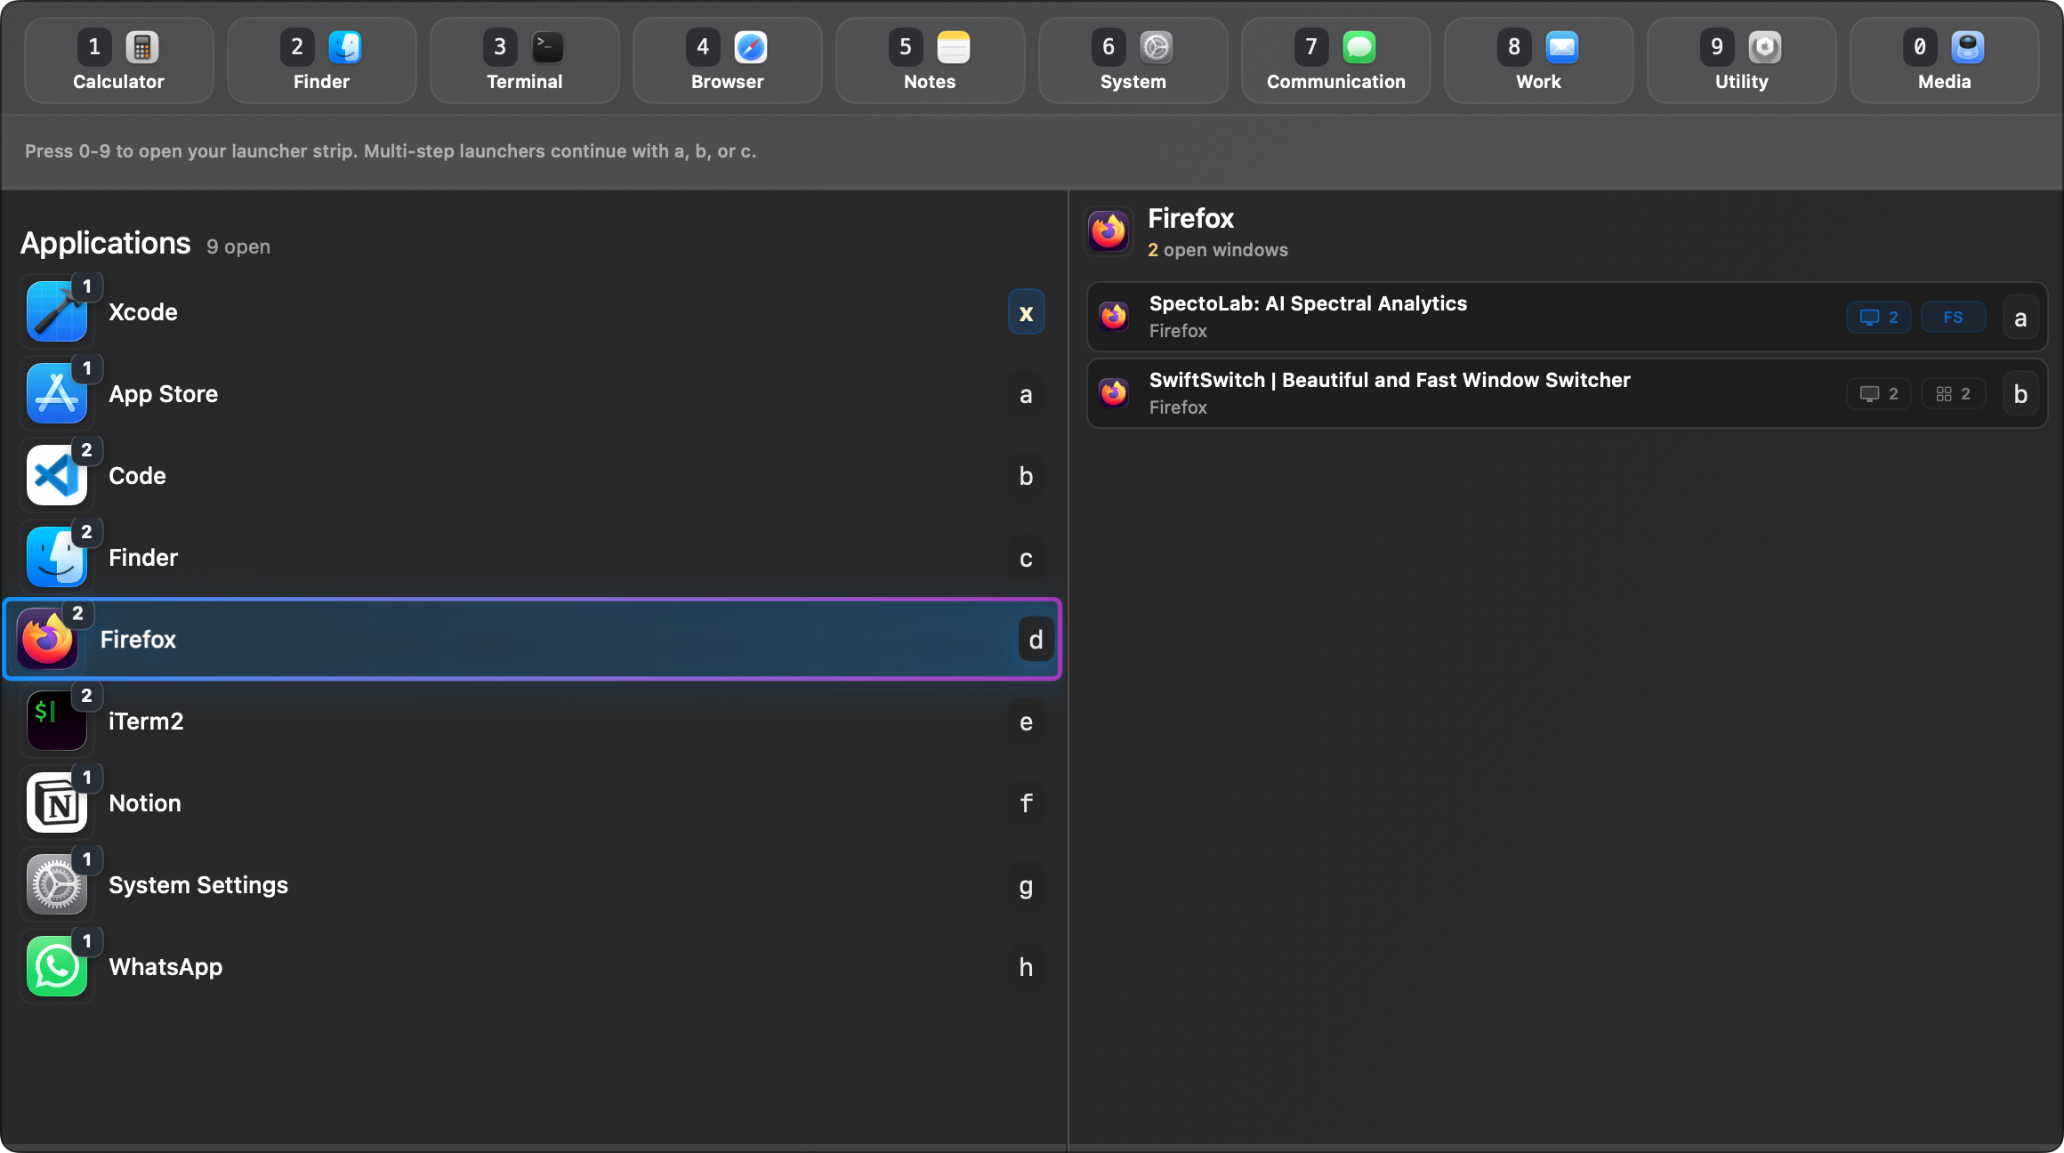Click the Notion app icon
Screen dimensions: 2064x1153
coord(57,803)
